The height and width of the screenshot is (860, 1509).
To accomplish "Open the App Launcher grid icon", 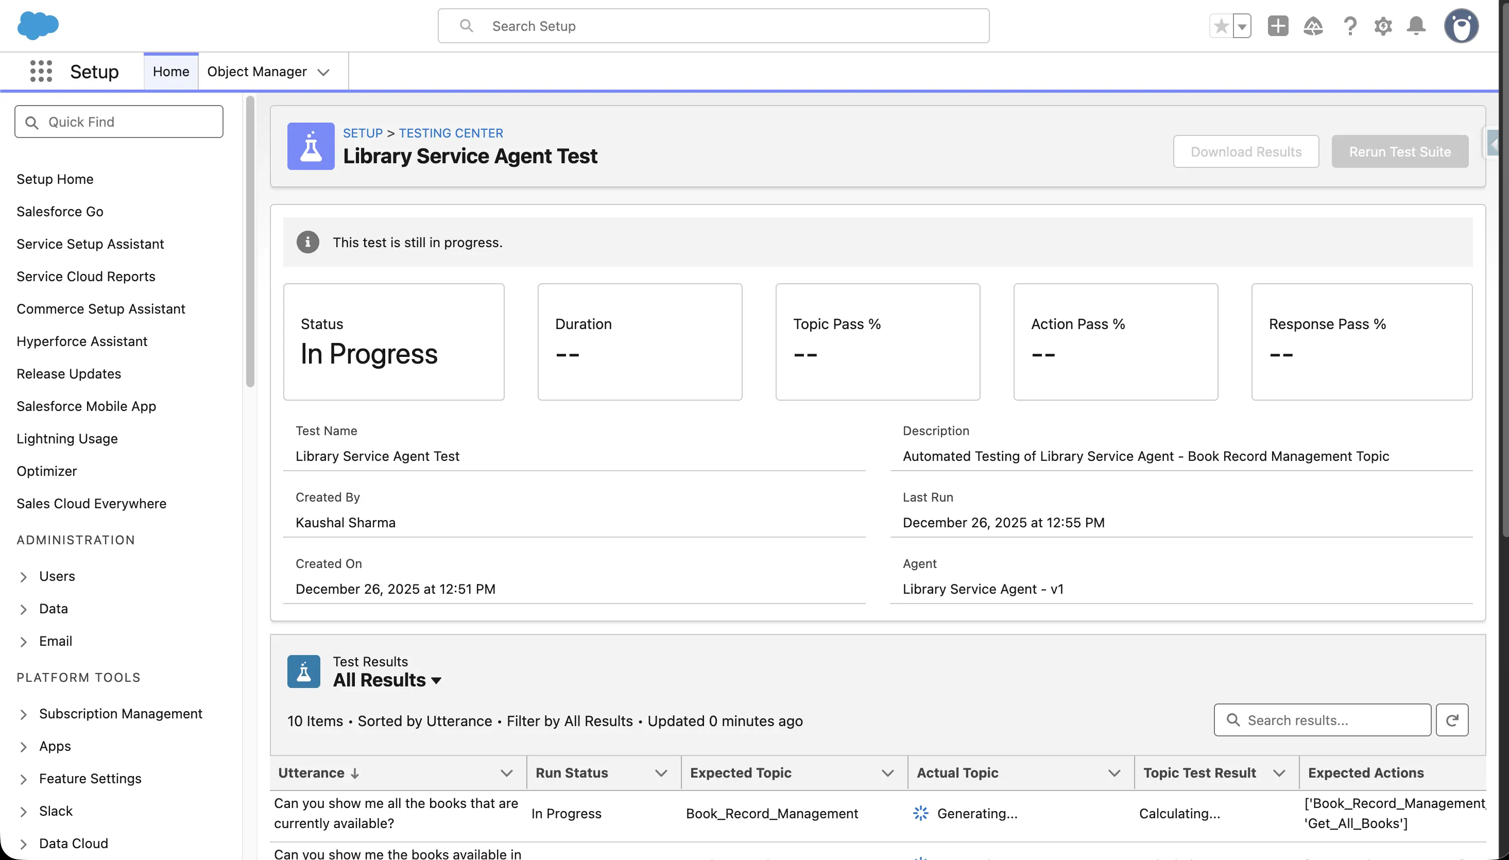I will tap(41, 72).
